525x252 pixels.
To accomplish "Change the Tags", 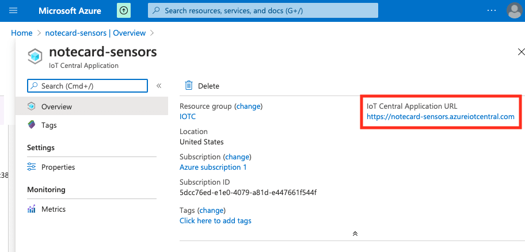I will 211,211.
